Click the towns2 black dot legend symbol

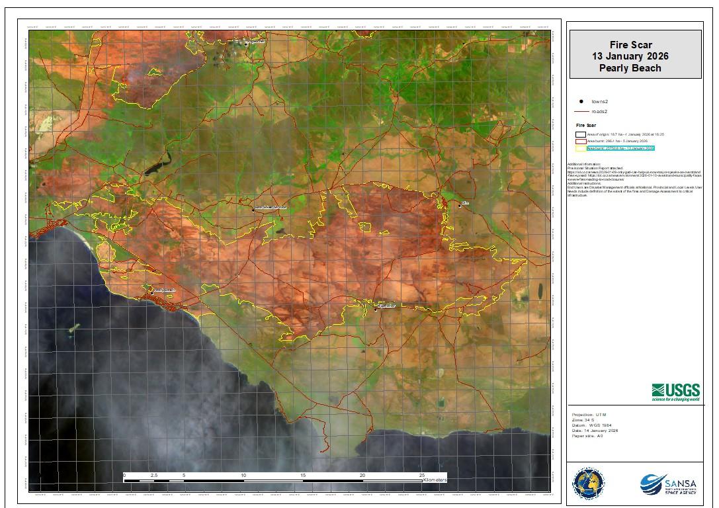coord(581,101)
